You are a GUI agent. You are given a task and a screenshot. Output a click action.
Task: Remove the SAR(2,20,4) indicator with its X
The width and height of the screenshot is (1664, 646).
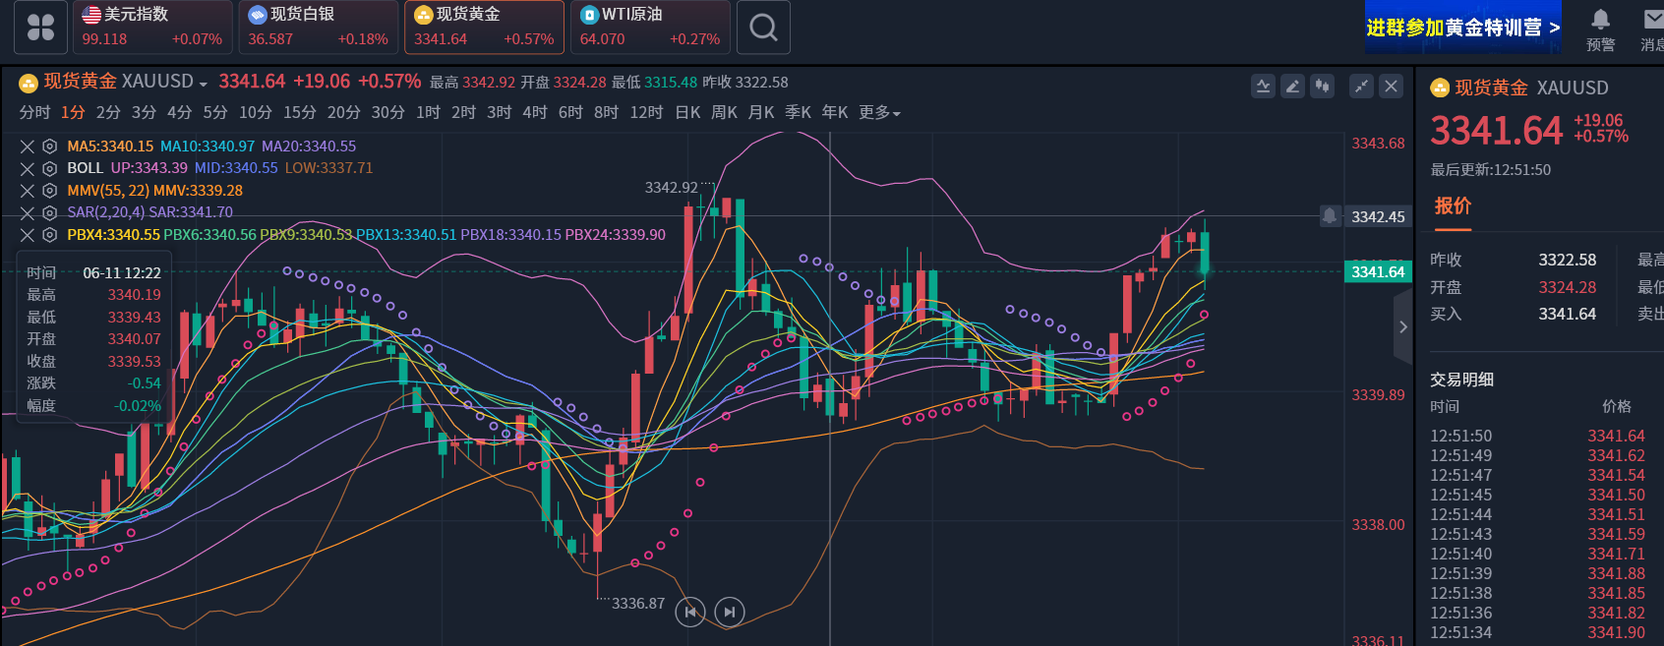coord(28,212)
